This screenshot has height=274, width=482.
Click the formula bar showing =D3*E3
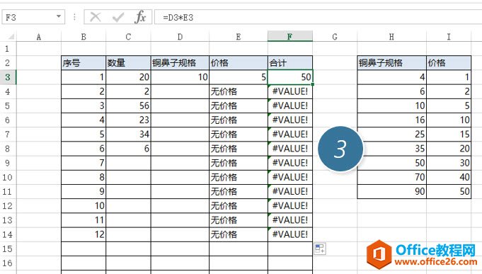click(319, 17)
